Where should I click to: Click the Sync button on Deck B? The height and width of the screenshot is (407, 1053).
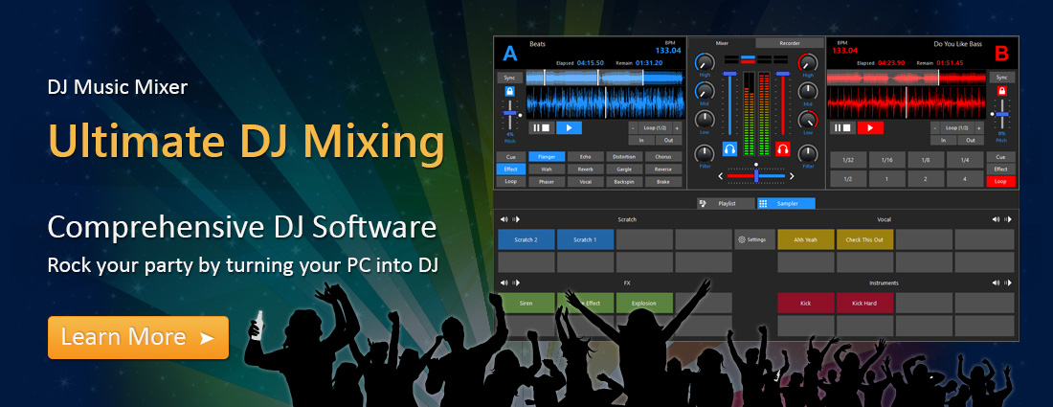pos(1002,78)
